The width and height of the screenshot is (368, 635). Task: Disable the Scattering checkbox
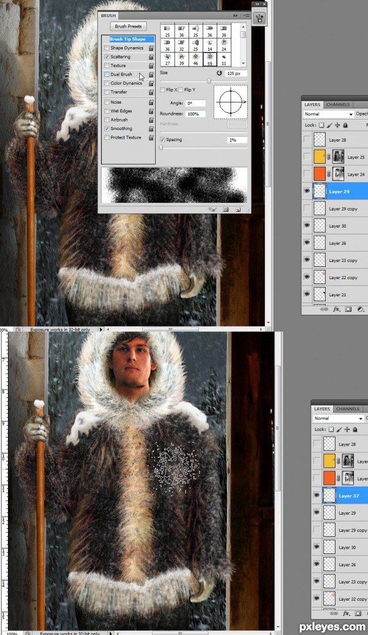(x=107, y=56)
